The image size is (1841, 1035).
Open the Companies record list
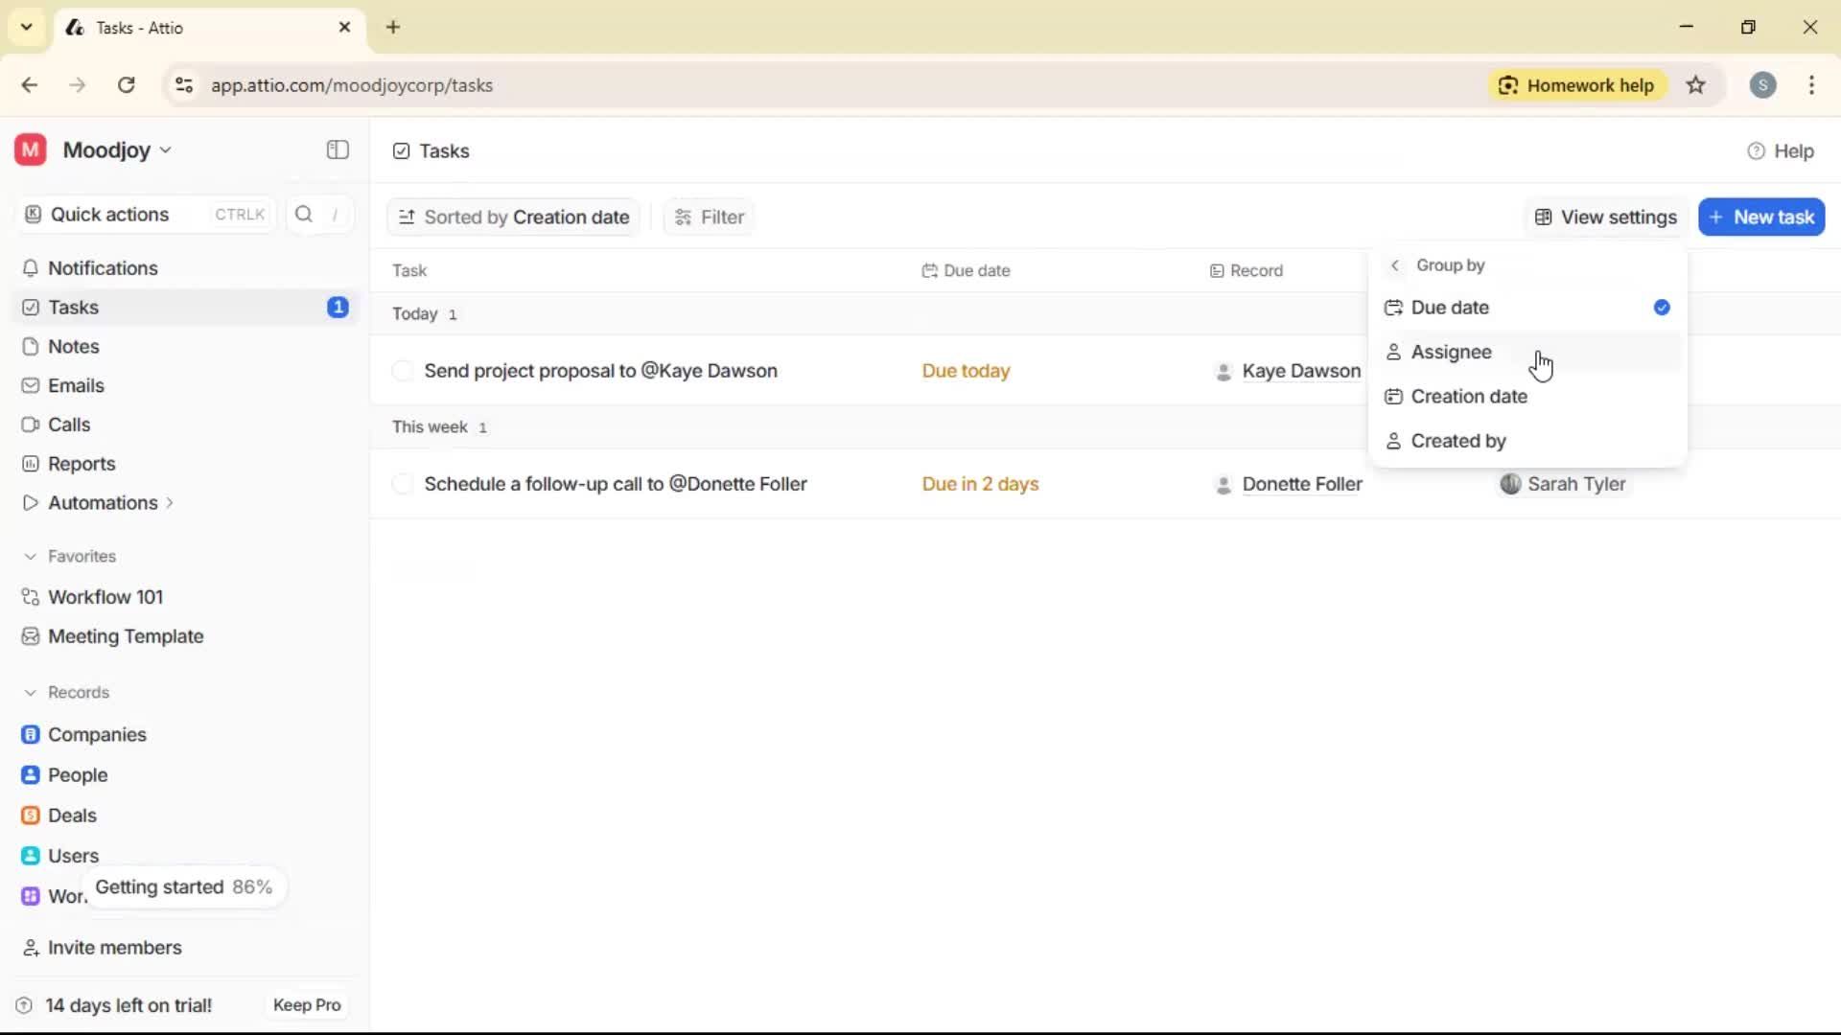[x=96, y=735]
